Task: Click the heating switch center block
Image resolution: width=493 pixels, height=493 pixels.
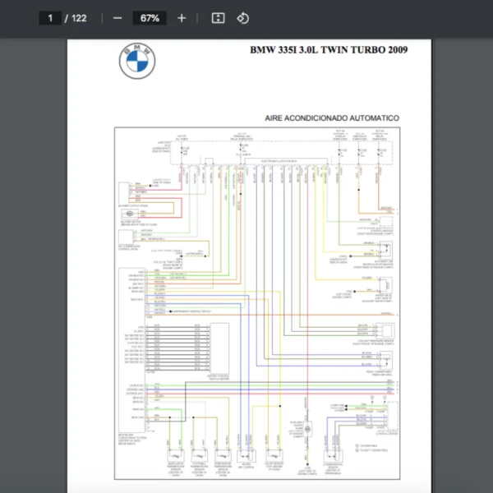Action: [218, 345]
